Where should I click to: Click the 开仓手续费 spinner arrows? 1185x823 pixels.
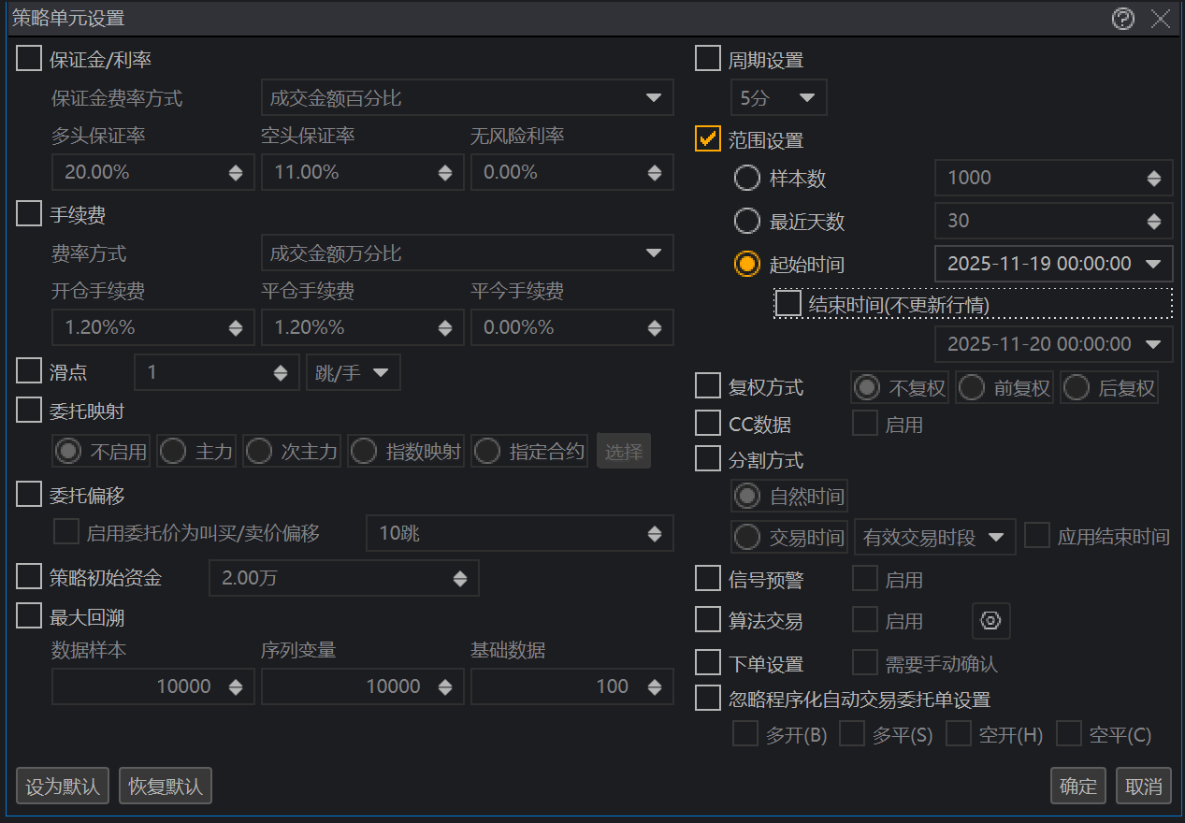tap(236, 328)
